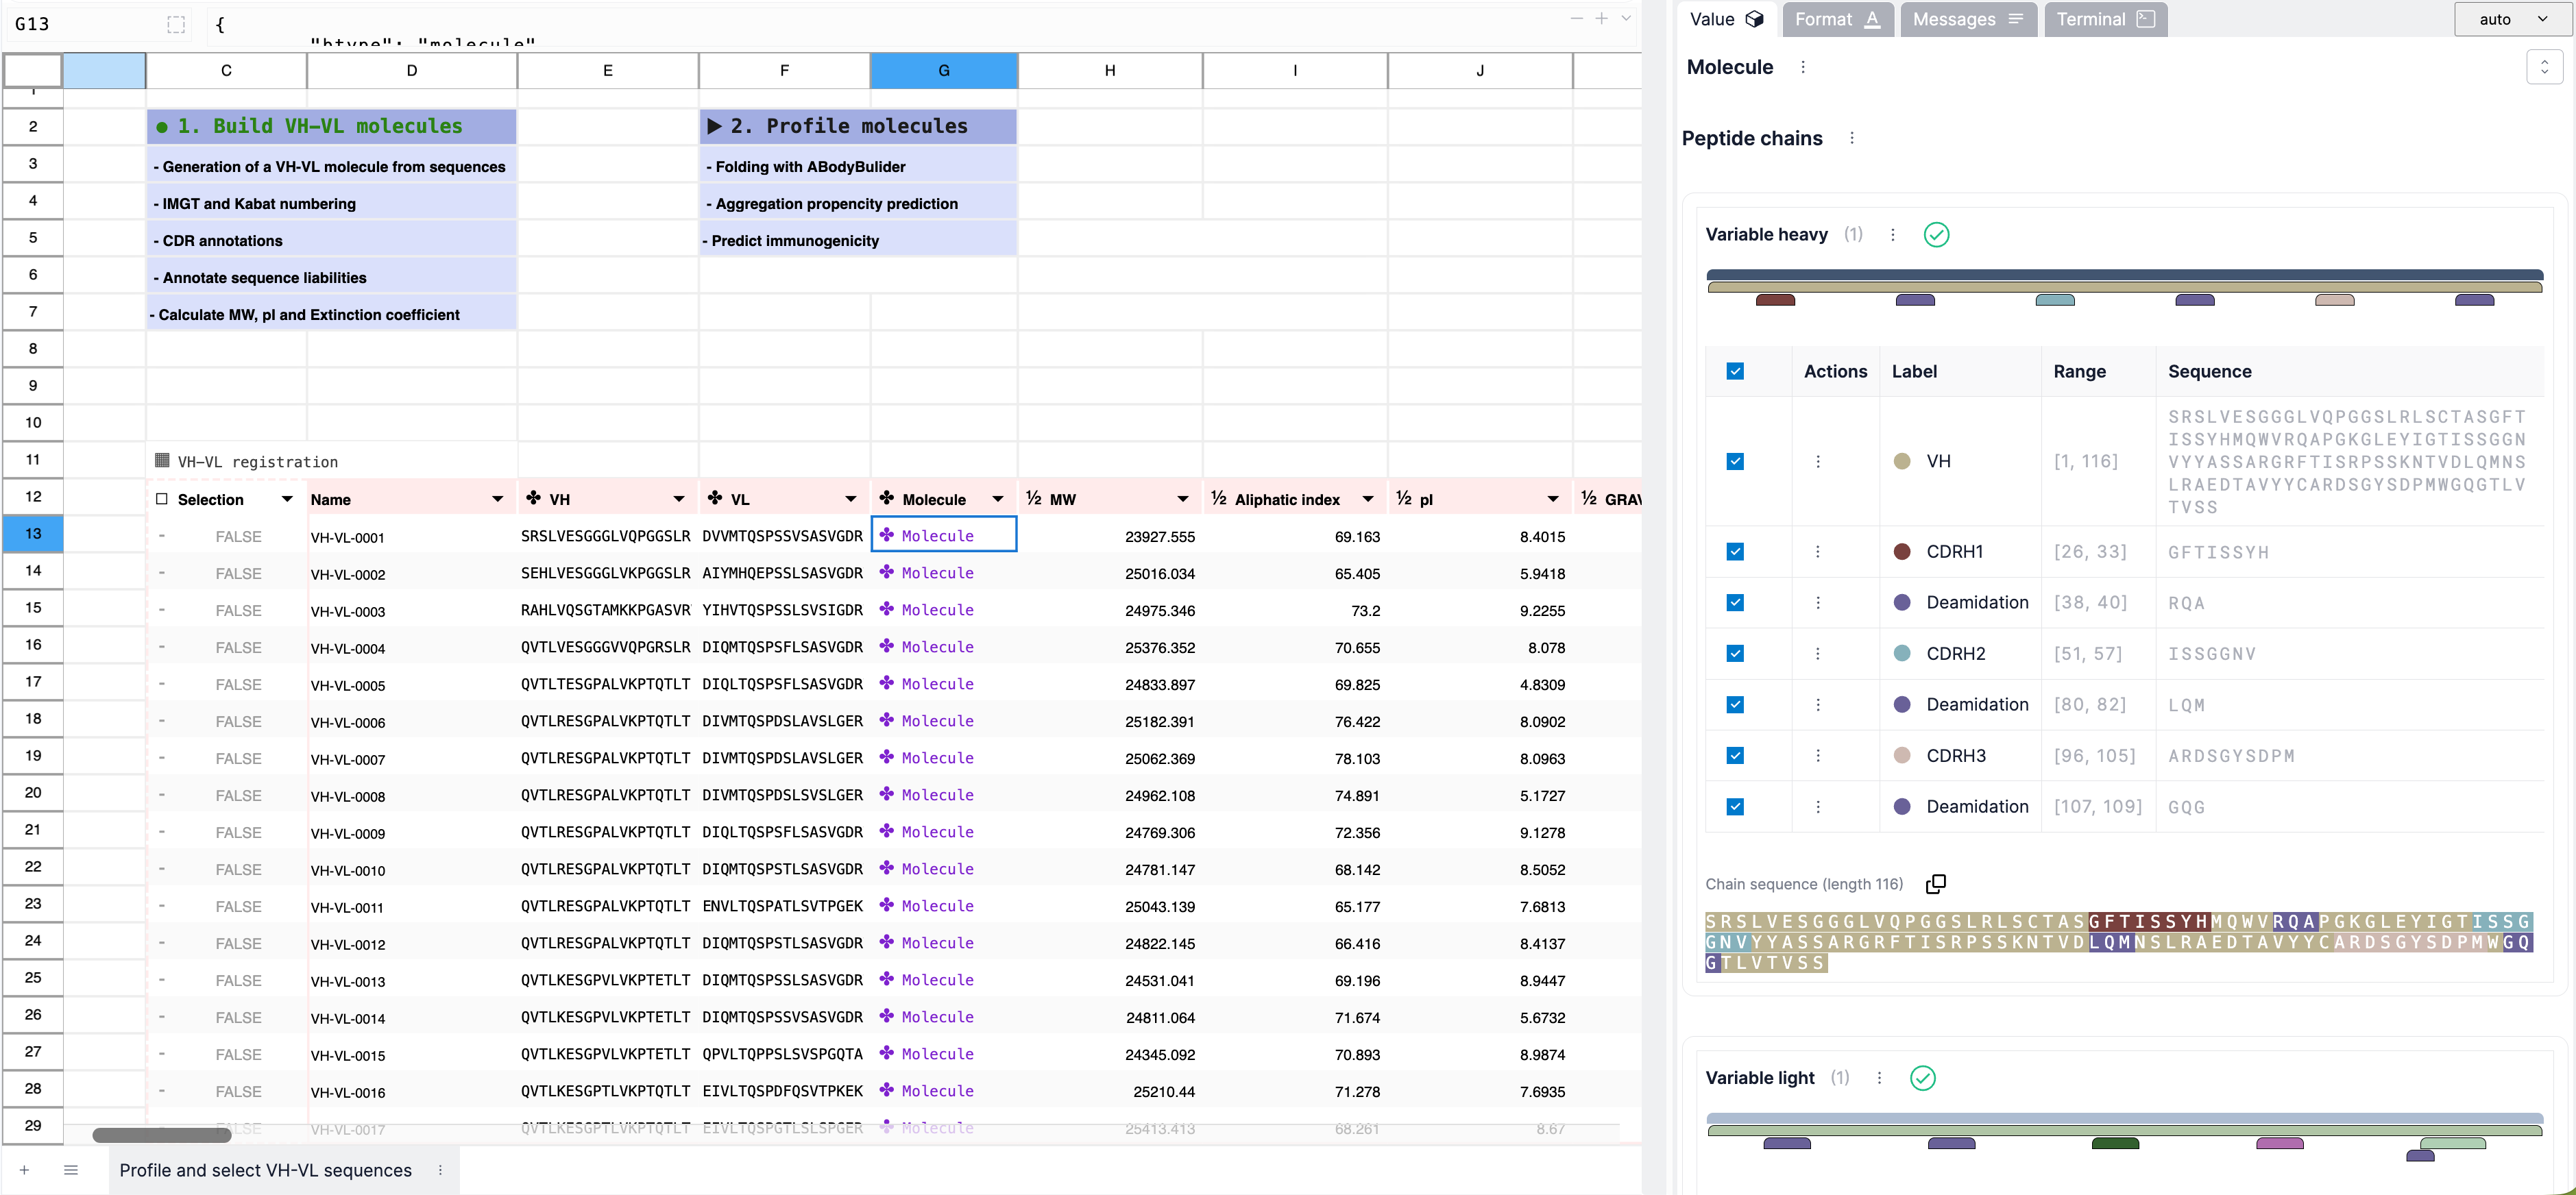Switch to the Value tab
Screen dimensions: 2576x1195
(1726, 19)
